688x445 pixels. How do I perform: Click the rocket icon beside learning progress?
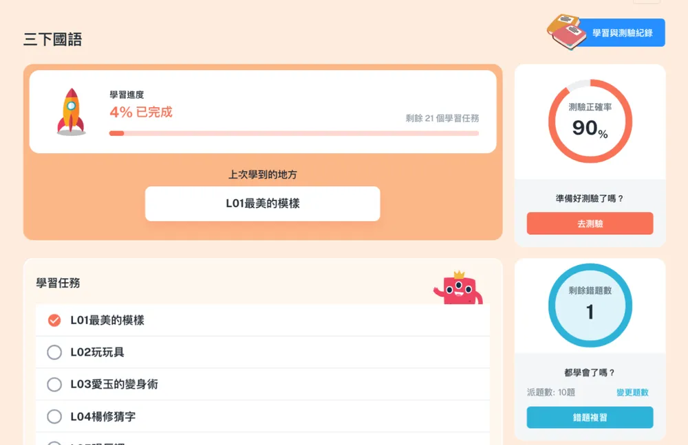coord(71,111)
